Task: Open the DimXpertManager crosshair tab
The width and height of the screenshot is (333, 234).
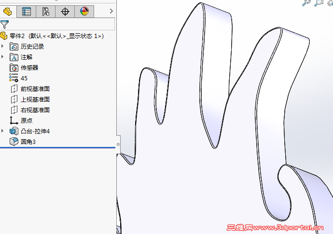Action: point(65,12)
